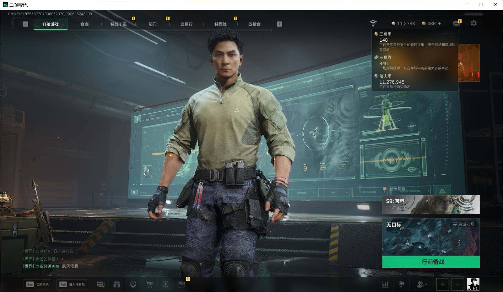The height and width of the screenshot is (292, 503).
Task: Open the settings gear icon
Action: coord(473,23)
